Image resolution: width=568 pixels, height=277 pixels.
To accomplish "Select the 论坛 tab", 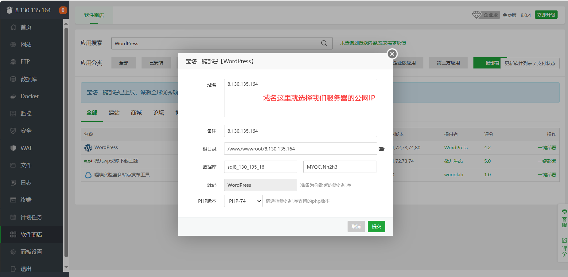I will [x=158, y=113].
